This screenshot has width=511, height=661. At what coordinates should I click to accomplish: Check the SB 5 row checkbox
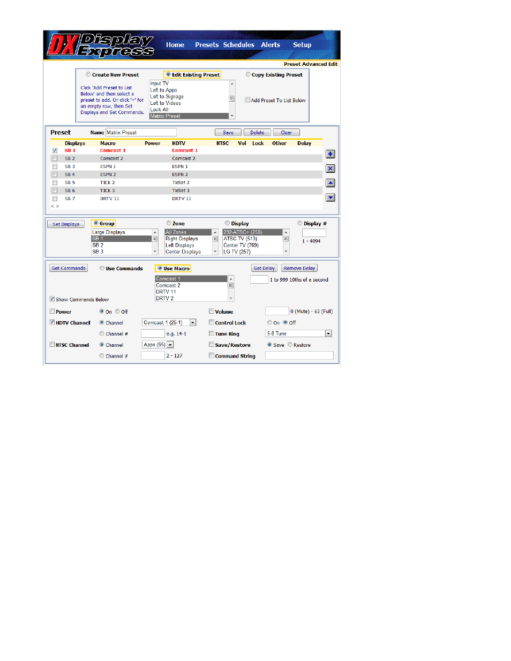pos(55,183)
